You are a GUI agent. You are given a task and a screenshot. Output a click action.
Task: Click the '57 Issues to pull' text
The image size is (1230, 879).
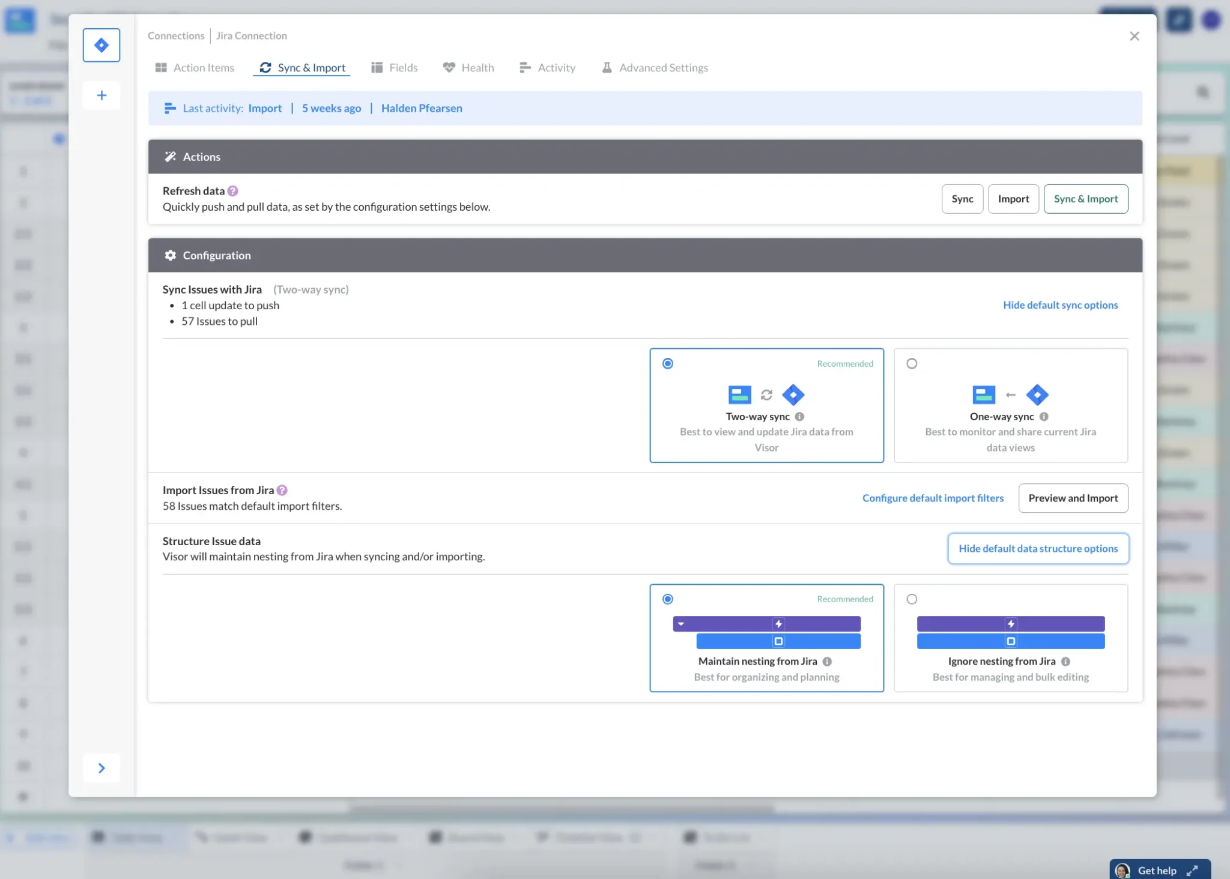point(220,321)
